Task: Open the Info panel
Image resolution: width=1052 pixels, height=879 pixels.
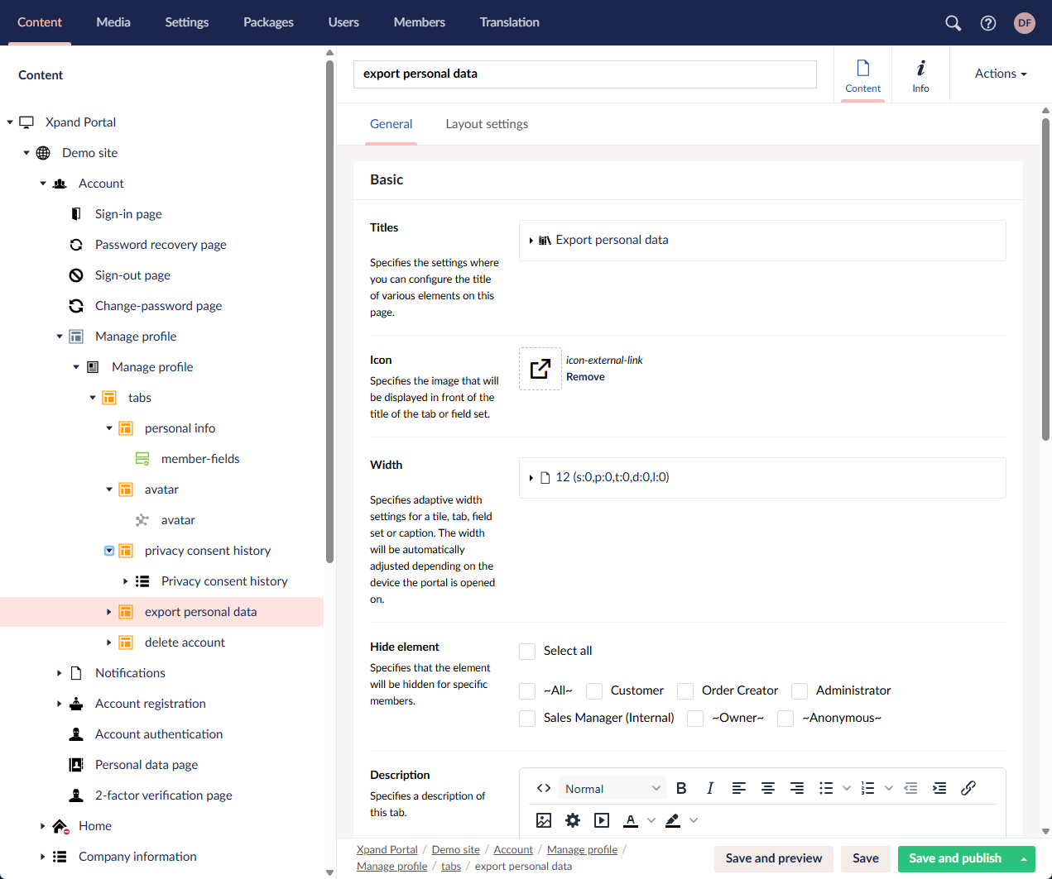Action: (920, 74)
